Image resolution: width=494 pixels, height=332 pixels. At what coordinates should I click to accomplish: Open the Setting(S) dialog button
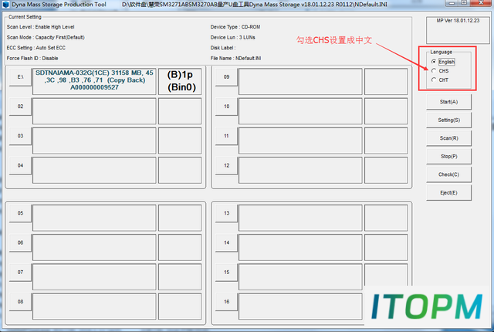click(448, 120)
